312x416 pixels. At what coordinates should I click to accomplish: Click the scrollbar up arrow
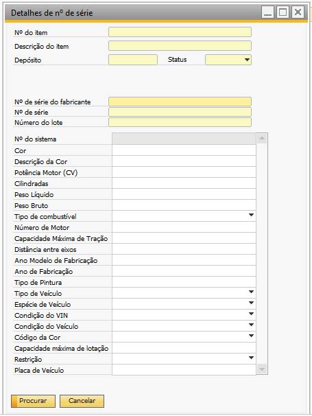262,139
